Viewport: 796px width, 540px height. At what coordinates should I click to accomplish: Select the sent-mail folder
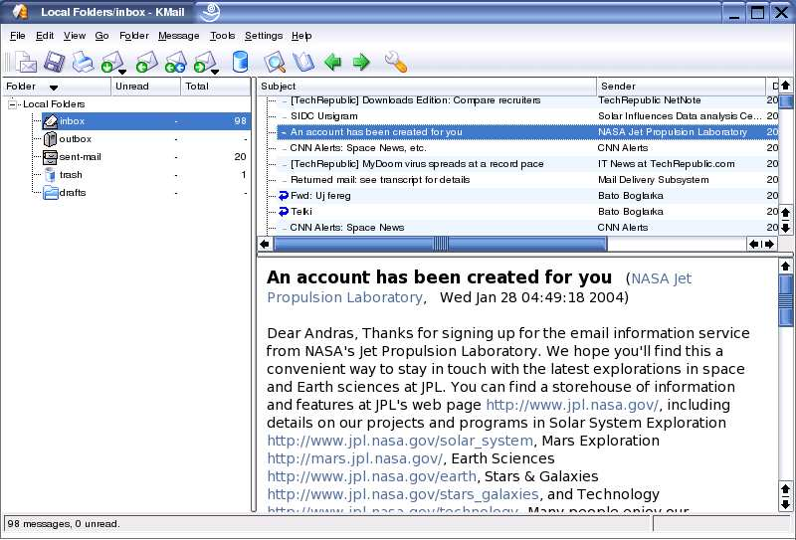(146, 157)
